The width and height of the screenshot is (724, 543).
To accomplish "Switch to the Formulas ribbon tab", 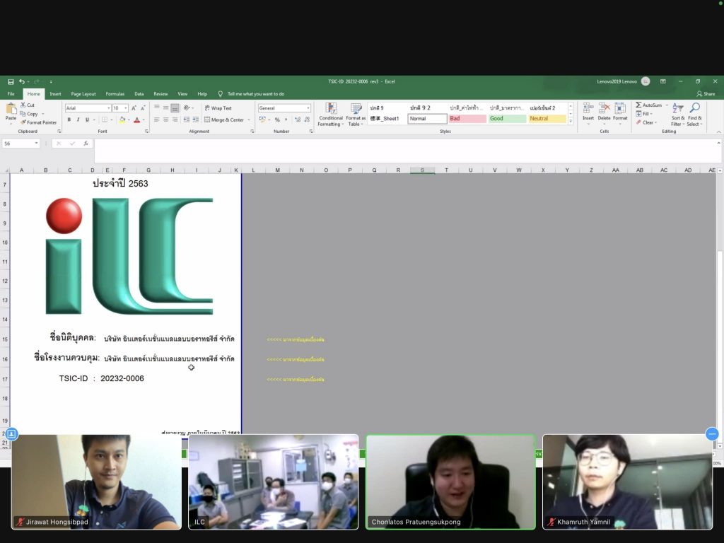I will point(115,93).
